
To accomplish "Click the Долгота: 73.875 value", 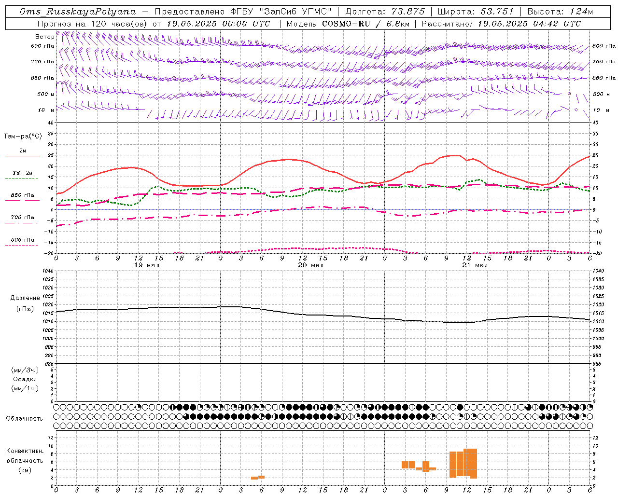I will click(x=385, y=12).
